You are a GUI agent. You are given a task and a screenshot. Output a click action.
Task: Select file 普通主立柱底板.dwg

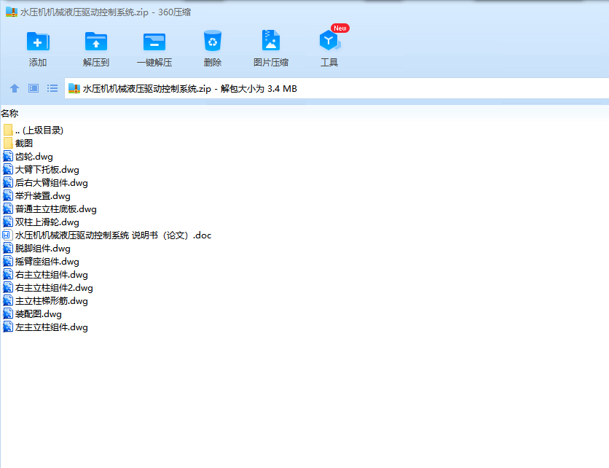click(50, 209)
